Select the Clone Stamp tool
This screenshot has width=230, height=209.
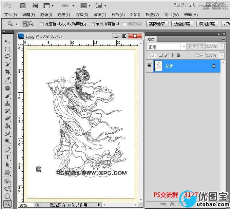coord(7,103)
